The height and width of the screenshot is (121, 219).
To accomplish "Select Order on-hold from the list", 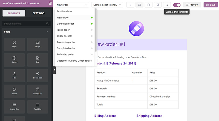I will (x=75, y=36).
